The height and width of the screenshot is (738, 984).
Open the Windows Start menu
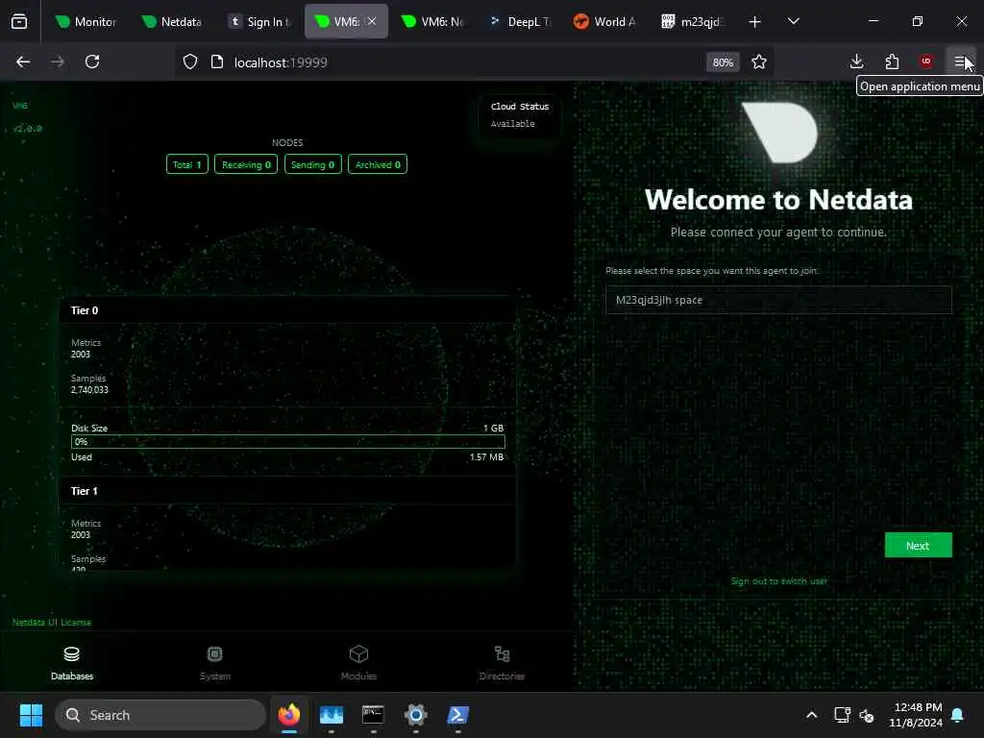(31, 715)
